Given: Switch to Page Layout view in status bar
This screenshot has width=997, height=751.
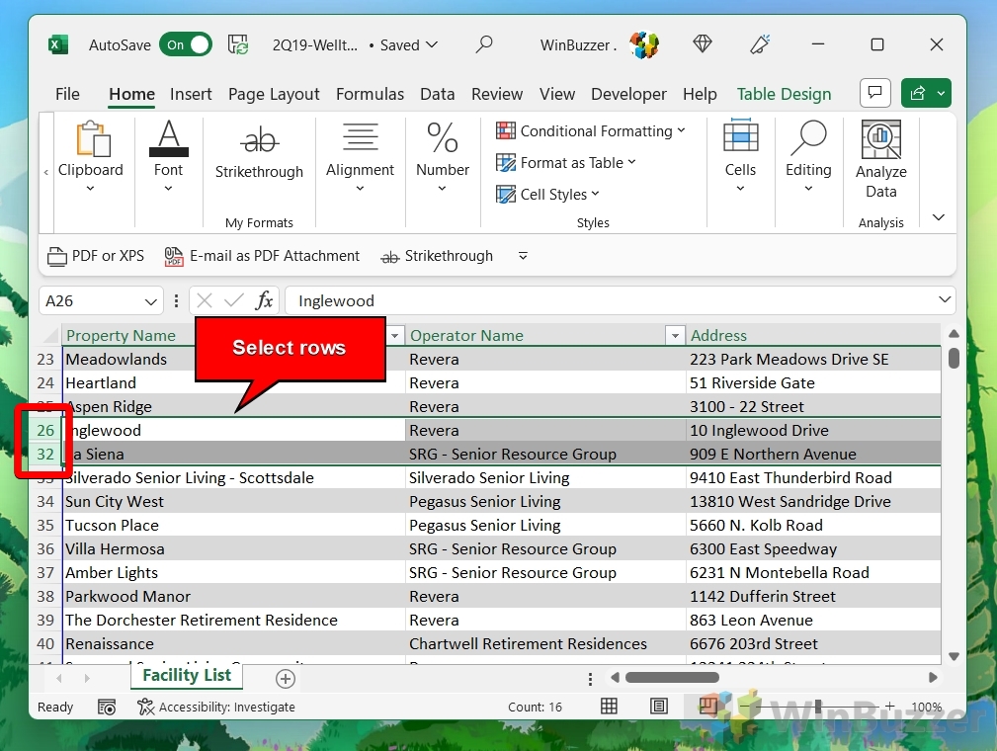Looking at the screenshot, I should click(659, 707).
